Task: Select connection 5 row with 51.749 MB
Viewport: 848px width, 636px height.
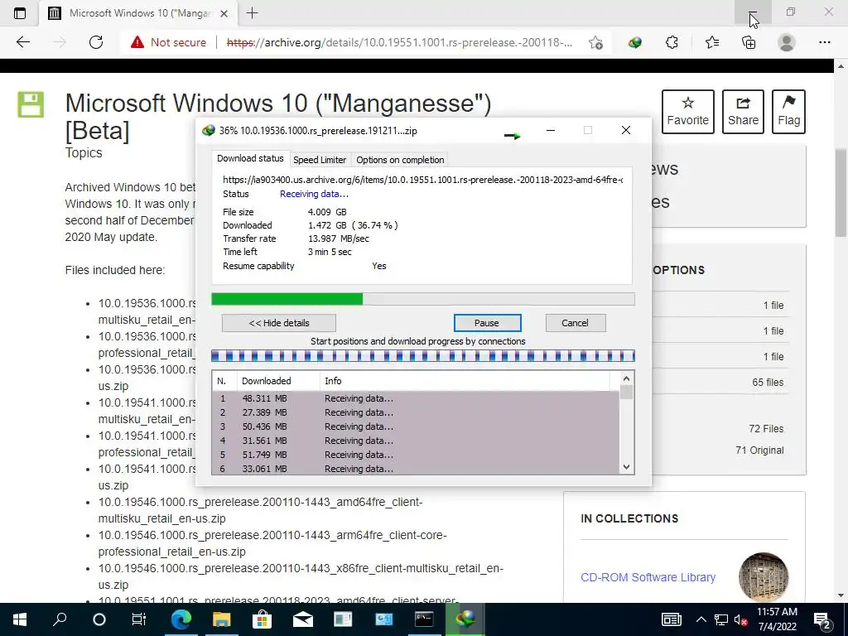Action: [416, 455]
